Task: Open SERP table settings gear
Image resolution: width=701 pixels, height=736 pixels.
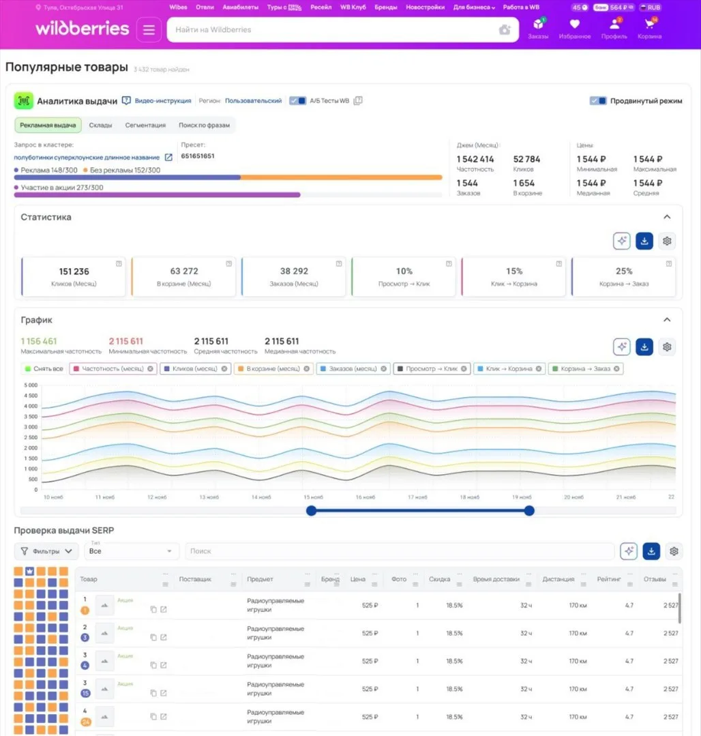Action: pyautogui.click(x=674, y=551)
